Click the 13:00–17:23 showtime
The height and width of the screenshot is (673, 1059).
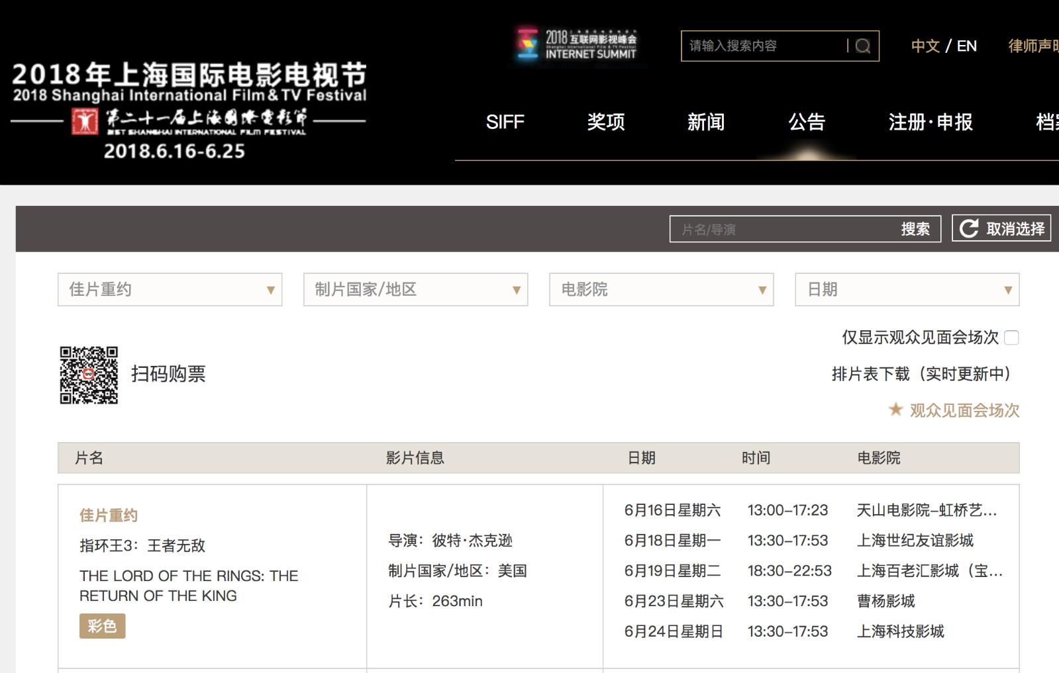[787, 510]
